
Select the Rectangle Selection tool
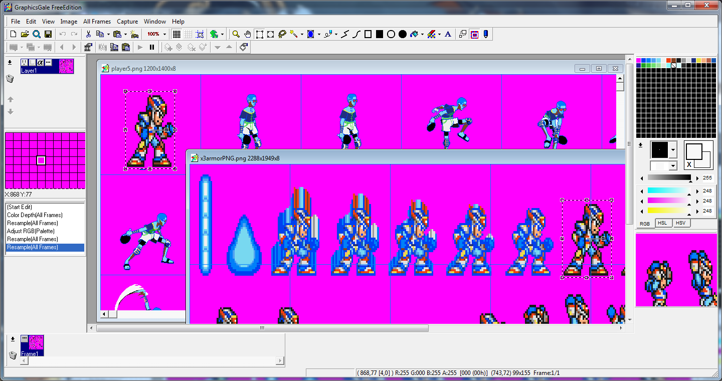tap(259, 34)
